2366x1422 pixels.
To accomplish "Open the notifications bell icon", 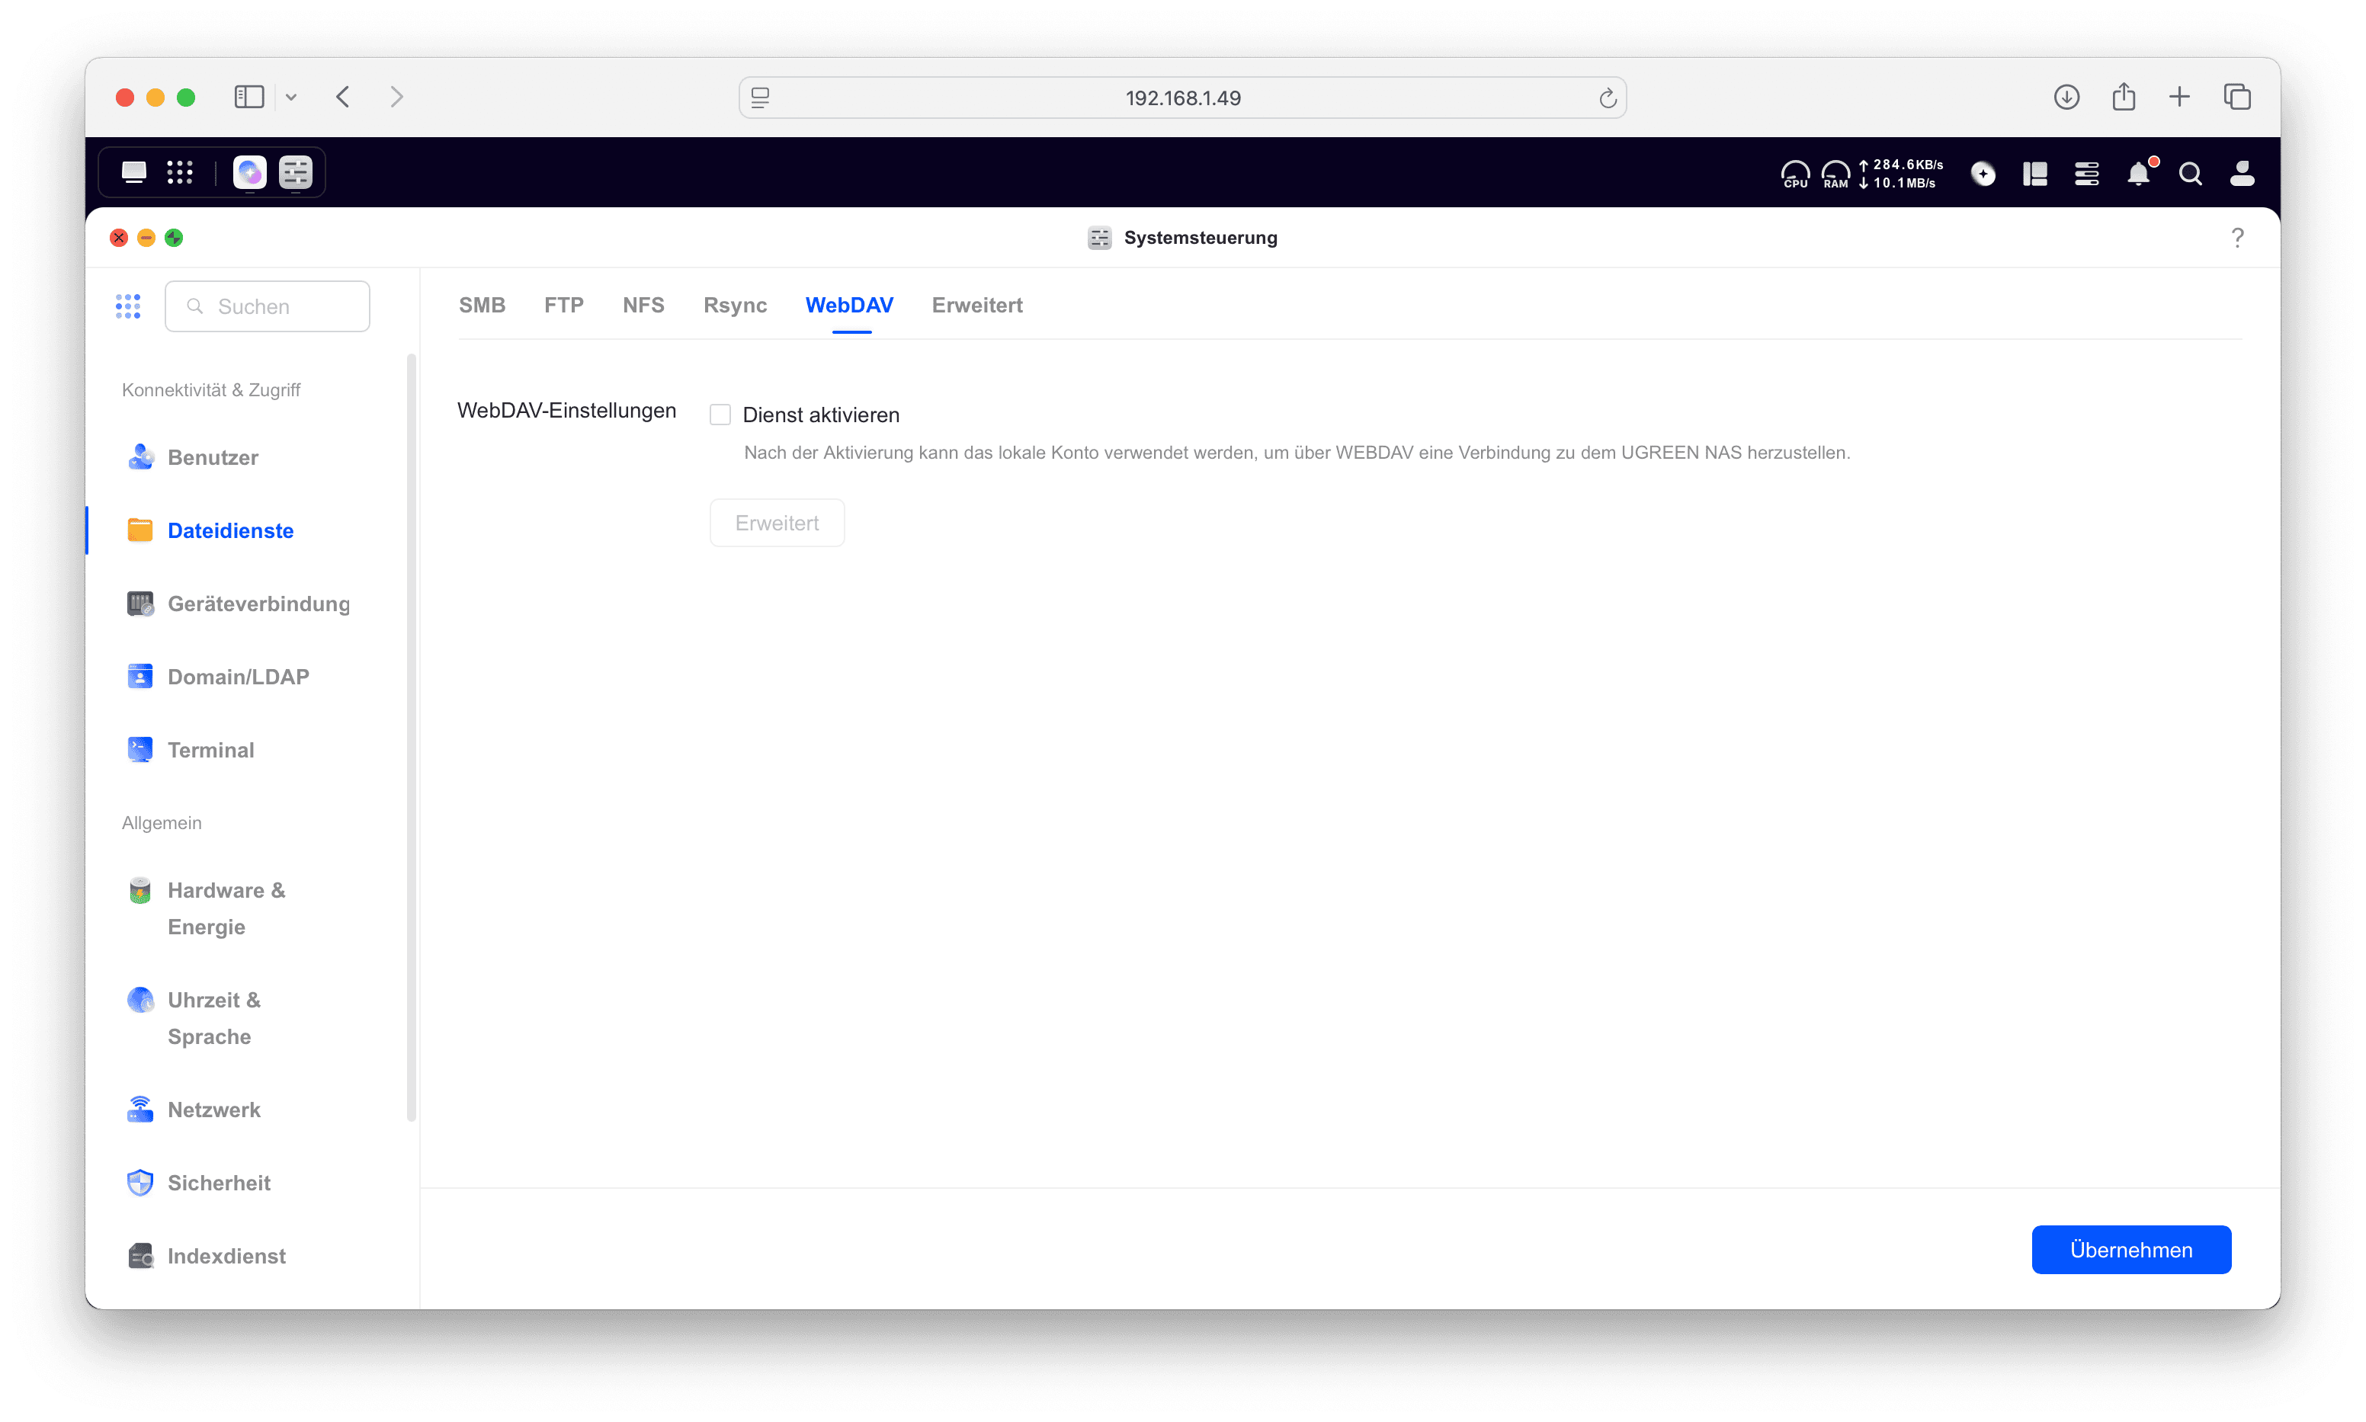I will [x=2138, y=174].
